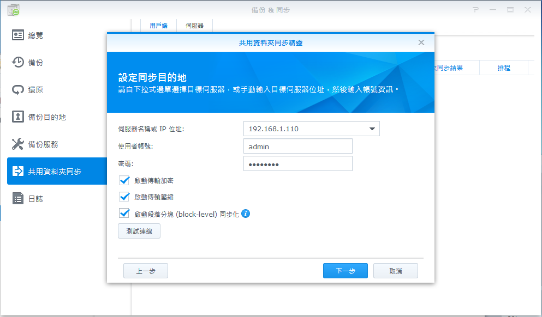542x317 pixels.
Task: Cancel the wizard with 取消 button
Action: (395, 271)
